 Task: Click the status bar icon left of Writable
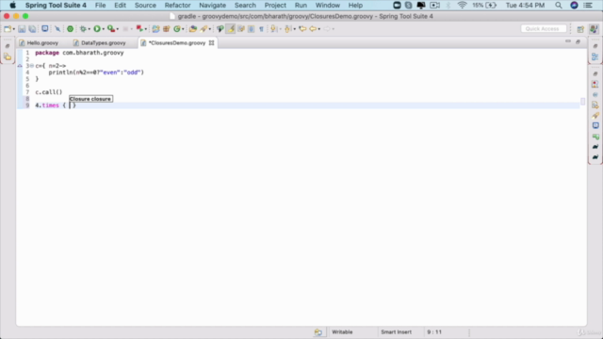[318, 332]
